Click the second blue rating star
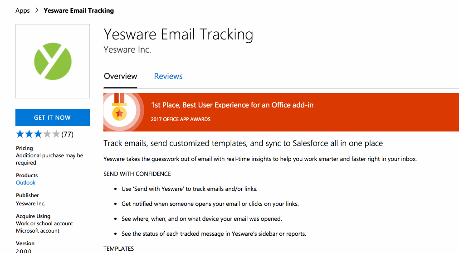This screenshot has height=253, width=459. point(29,134)
